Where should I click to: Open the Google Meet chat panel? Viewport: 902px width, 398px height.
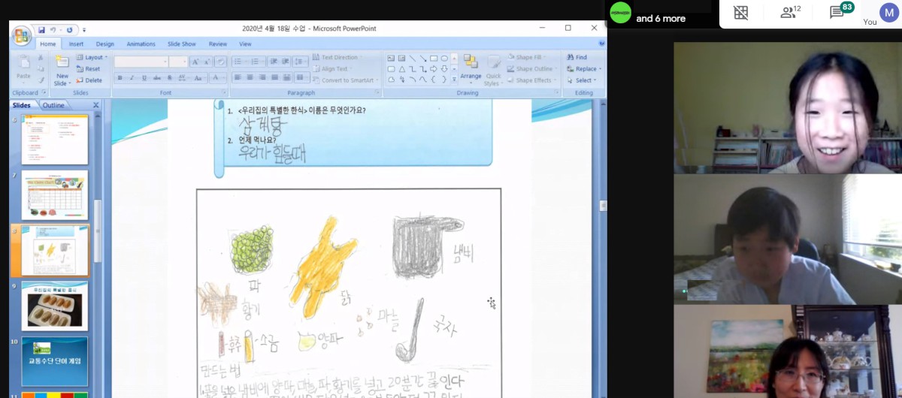point(837,11)
